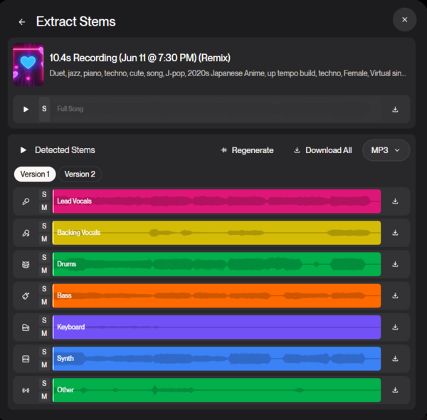Click Download All button
427x420 pixels.
322,150
